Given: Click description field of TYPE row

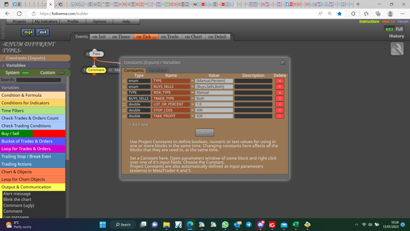Looking at the screenshot, I should pyautogui.click(x=254, y=81).
